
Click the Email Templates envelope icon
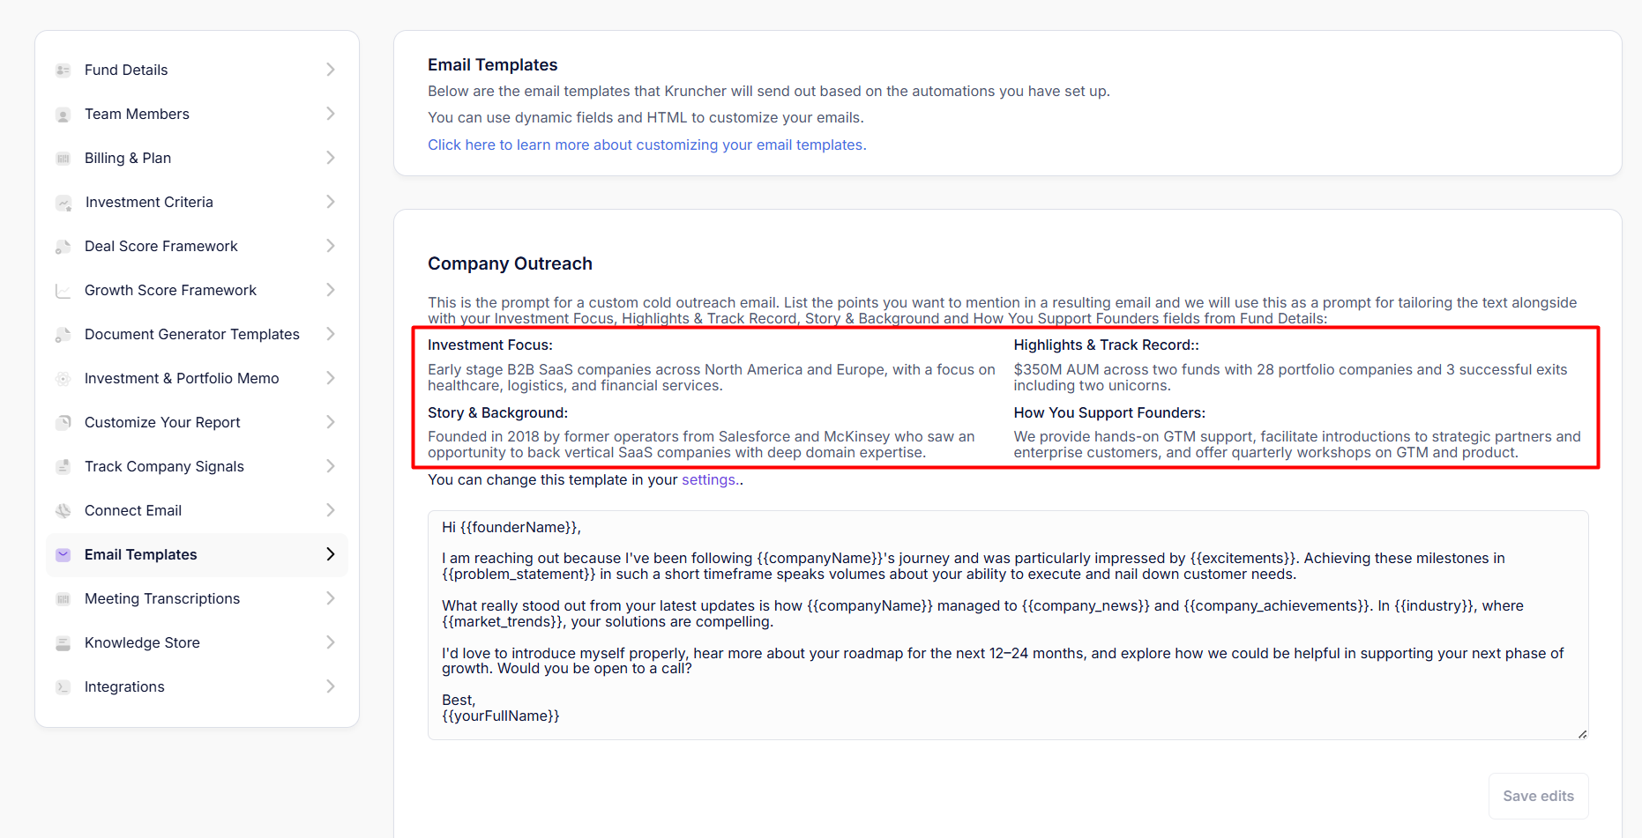point(63,555)
